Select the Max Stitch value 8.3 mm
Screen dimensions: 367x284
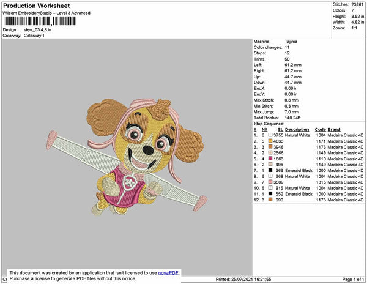(292, 100)
